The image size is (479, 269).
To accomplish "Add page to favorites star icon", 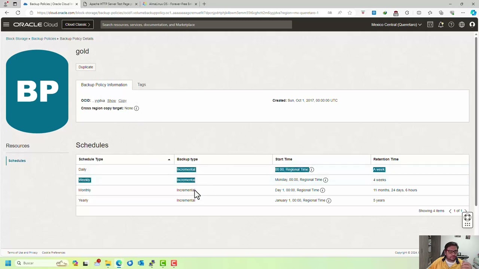I will (350, 13).
